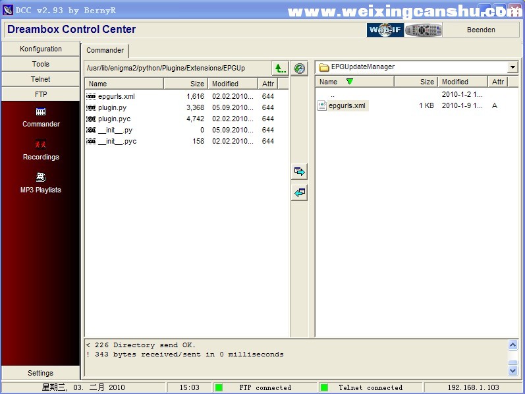The width and height of the screenshot is (525, 394).
Task: Open the Telnet section
Action: 41,79
